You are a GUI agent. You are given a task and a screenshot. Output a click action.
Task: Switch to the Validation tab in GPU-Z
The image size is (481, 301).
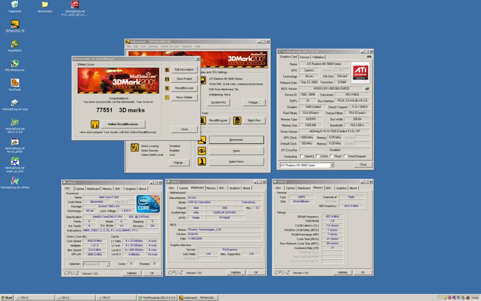point(318,57)
